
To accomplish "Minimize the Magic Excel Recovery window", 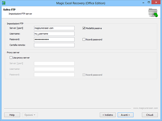I will pos(144,3).
